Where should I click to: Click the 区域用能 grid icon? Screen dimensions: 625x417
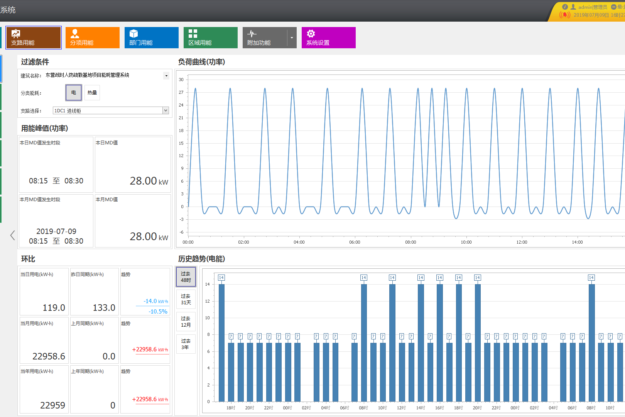pos(193,34)
